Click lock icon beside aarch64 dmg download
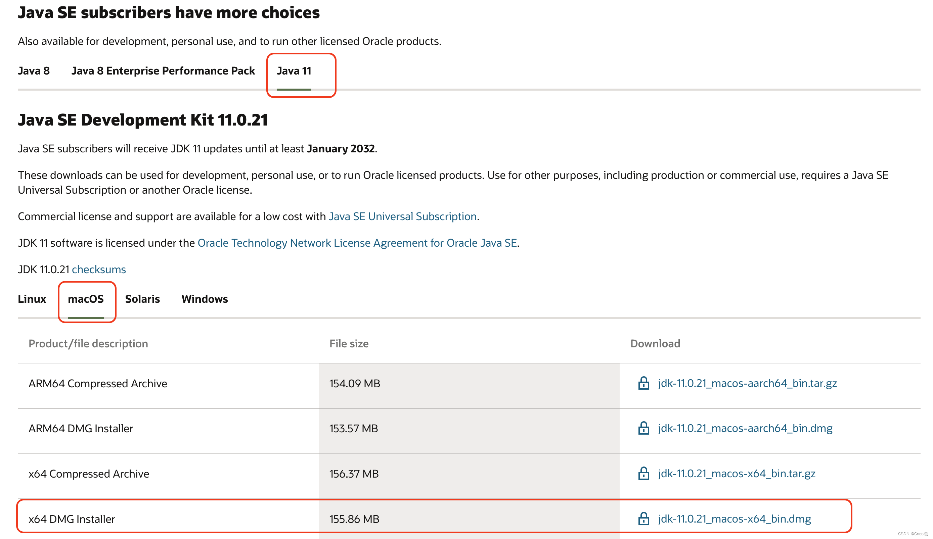 coord(643,428)
